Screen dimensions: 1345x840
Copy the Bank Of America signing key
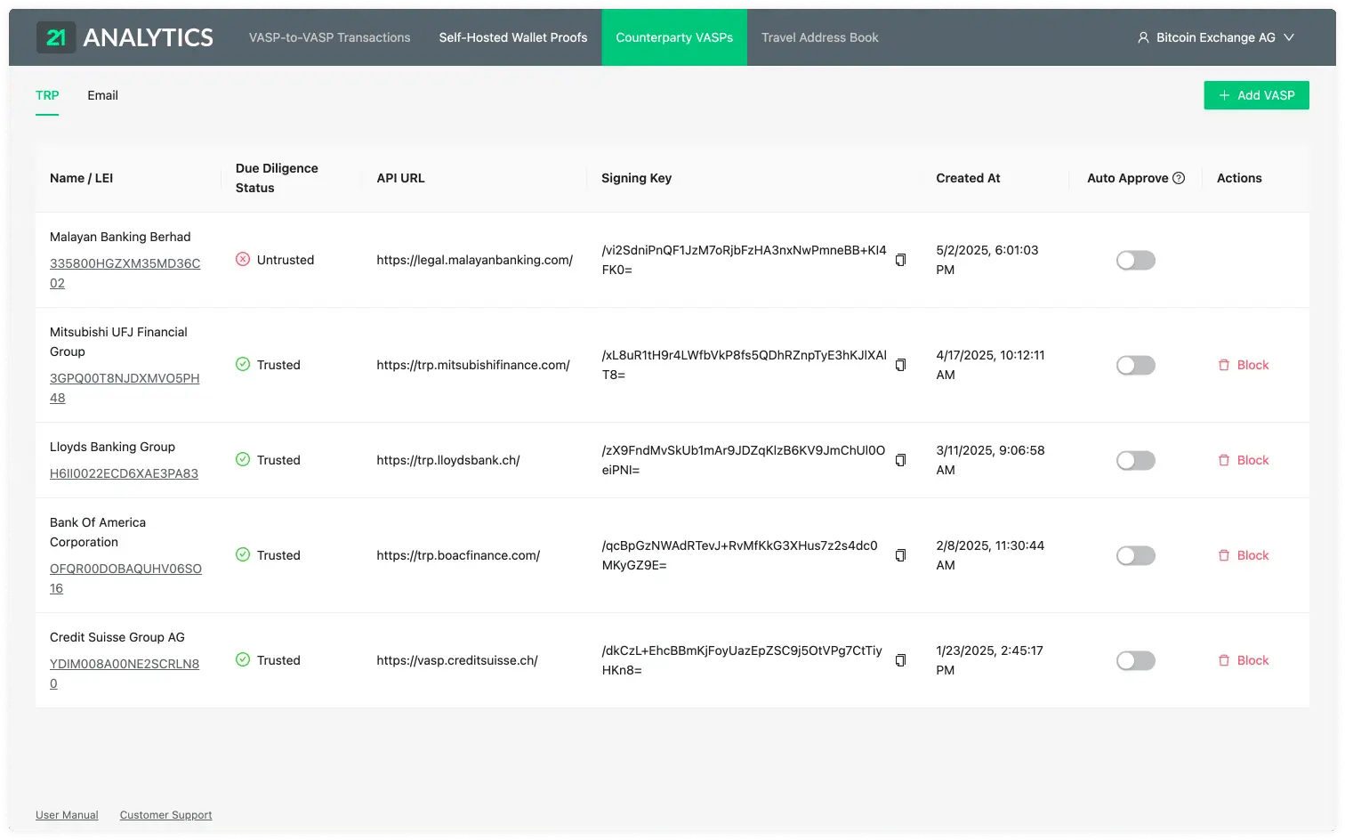pyautogui.click(x=900, y=555)
